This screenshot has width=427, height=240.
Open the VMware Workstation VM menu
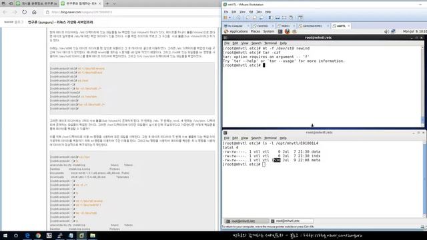pyautogui.click(x=251, y=12)
